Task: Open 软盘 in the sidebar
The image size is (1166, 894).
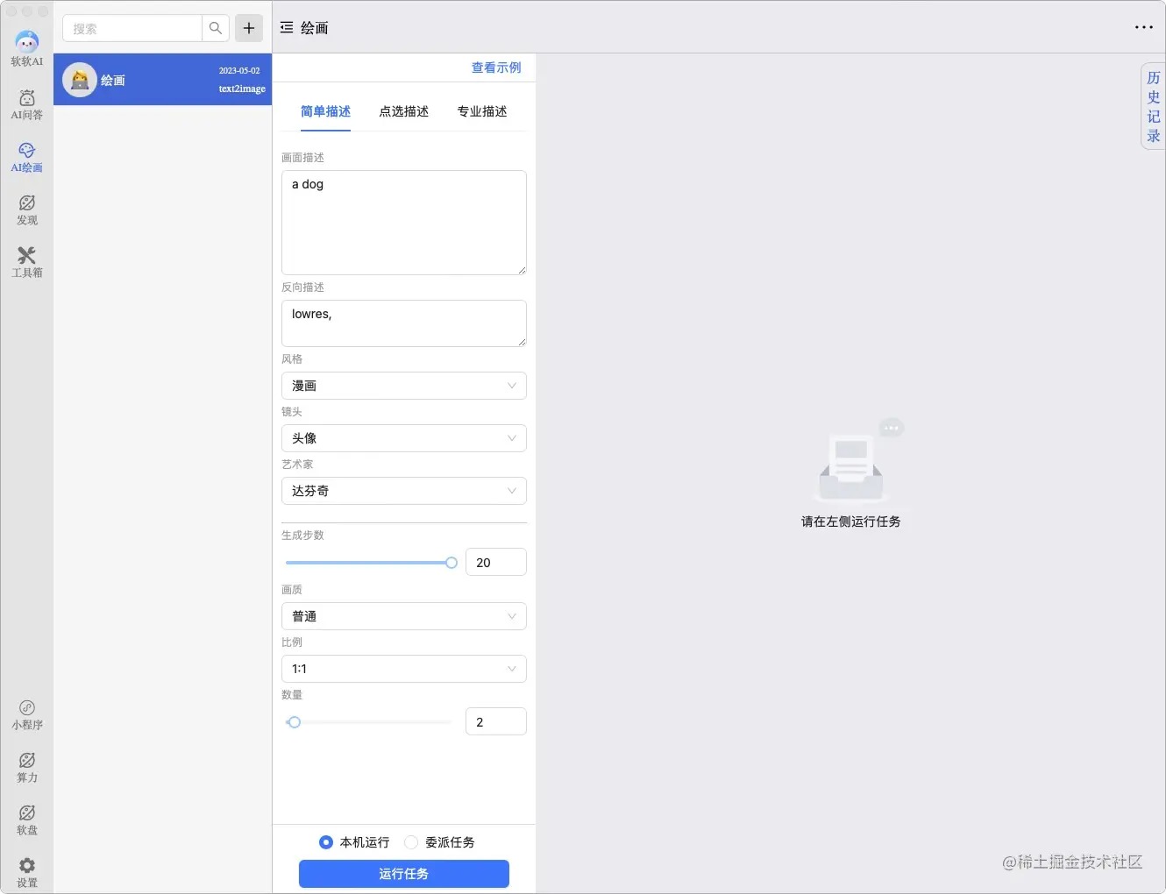Action: coord(27,819)
